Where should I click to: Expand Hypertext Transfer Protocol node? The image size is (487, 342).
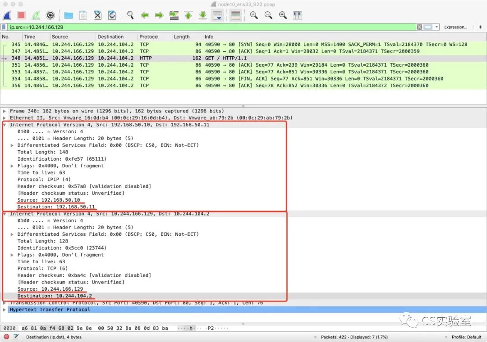click(5, 310)
